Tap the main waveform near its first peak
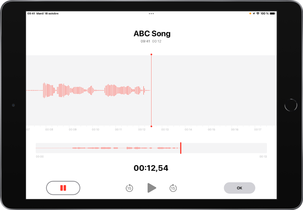Viewport: 303px width, 210px height. (x=45, y=90)
